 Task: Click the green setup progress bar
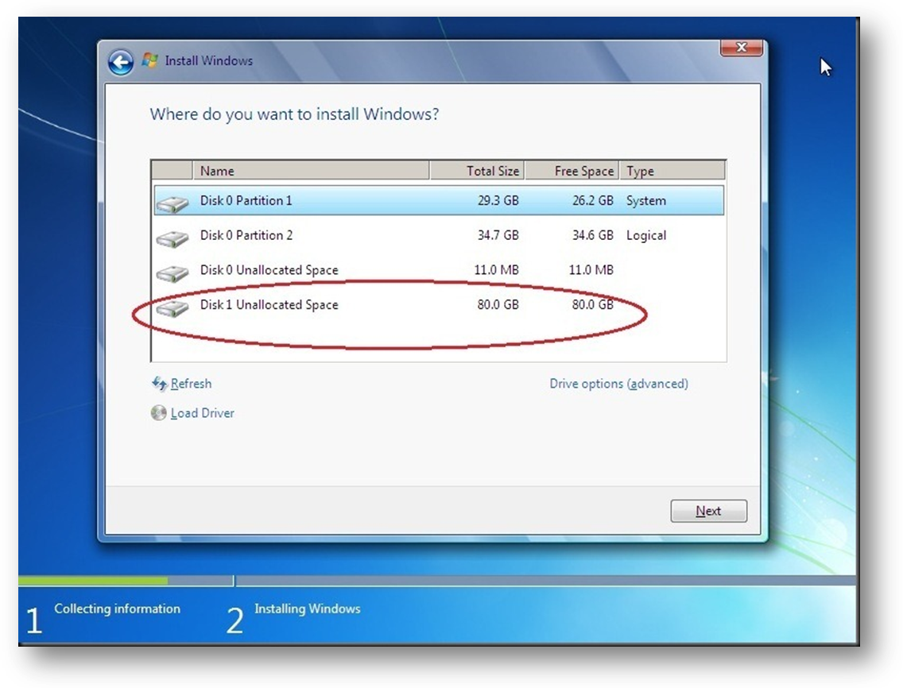point(93,581)
